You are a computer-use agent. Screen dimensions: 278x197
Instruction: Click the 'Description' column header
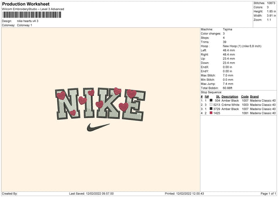point(230,97)
